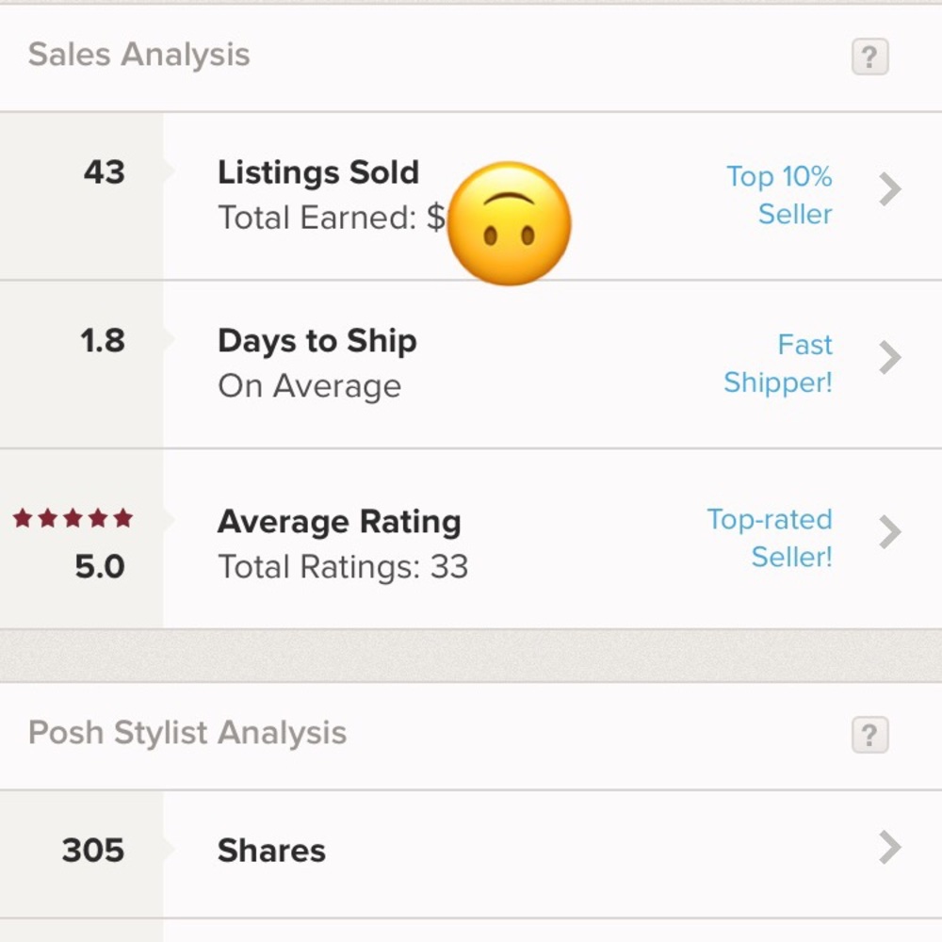Tap the upside-down face emoji over earnings
This screenshot has width=942, height=942.
pos(510,222)
